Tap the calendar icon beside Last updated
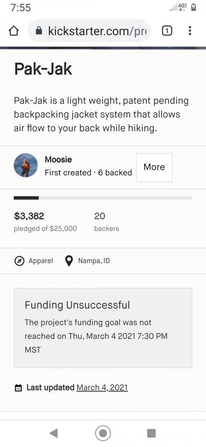Viewport: 206px width, 447px height. pyautogui.click(x=18, y=388)
